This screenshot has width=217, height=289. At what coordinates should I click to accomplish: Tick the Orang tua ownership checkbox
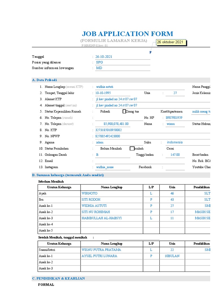[x=124, y=111]
